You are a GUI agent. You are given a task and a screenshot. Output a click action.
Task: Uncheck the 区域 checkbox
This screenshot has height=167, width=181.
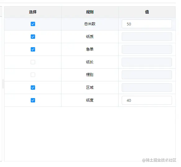[33, 88]
